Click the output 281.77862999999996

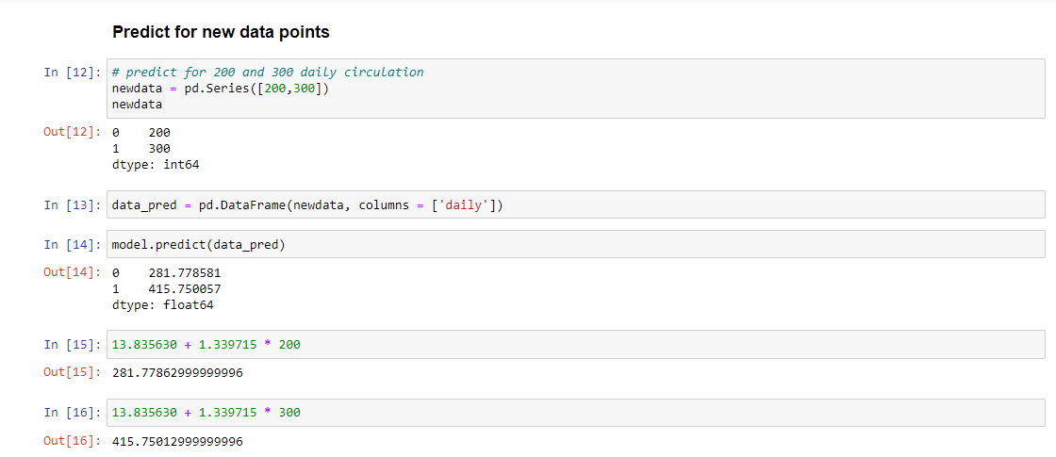177,372
